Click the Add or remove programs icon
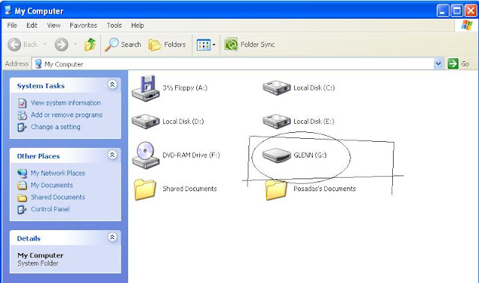Image resolution: width=479 pixels, height=283 pixels. pos(22,115)
